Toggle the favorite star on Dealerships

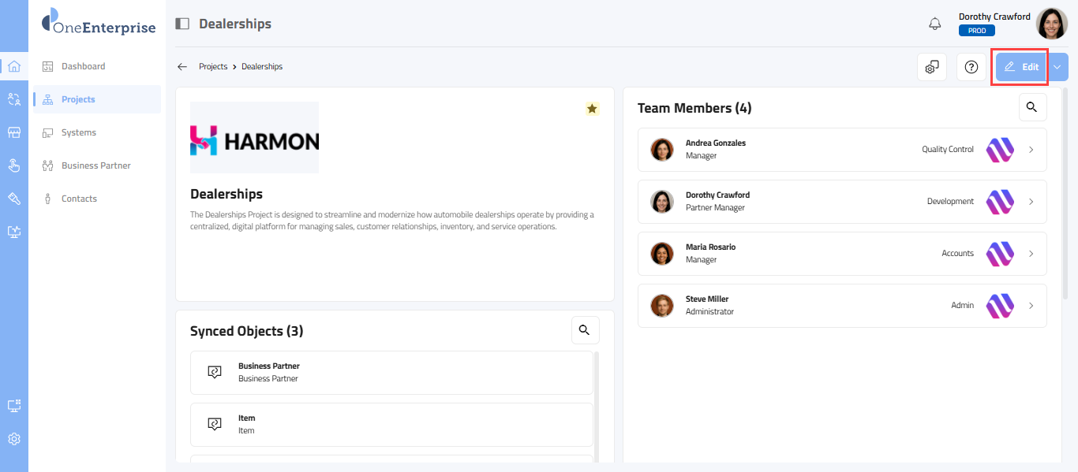coord(592,109)
